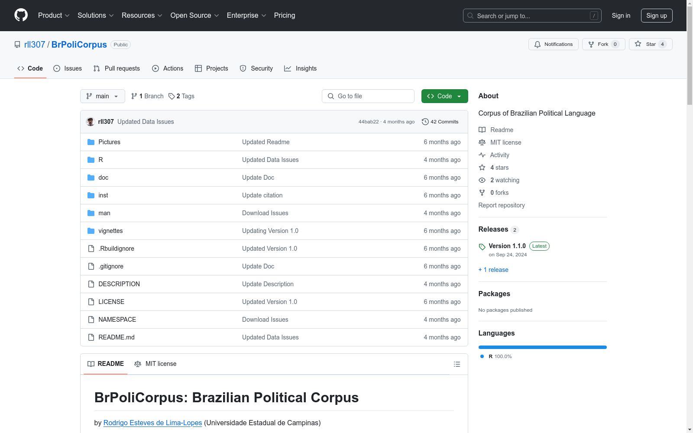The height and width of the screenshot is (433, 693).
Task: Click the Search or jump to field
Action: coord(532,16)
